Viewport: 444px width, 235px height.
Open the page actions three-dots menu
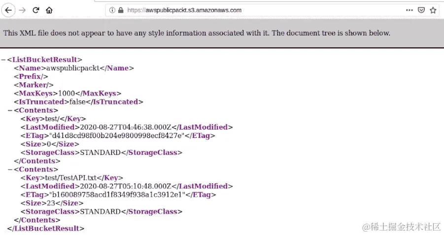409,10
